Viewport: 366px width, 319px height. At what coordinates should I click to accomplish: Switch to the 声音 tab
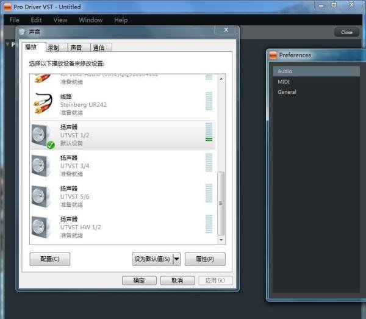[x=79, y=48]
